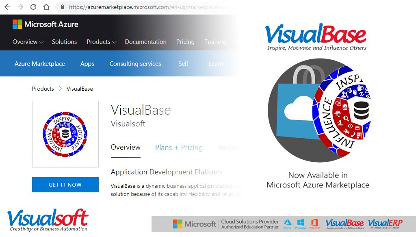Open the Apps section
The width and height of the screenshot is (416, 237).
tap(87, 64)
